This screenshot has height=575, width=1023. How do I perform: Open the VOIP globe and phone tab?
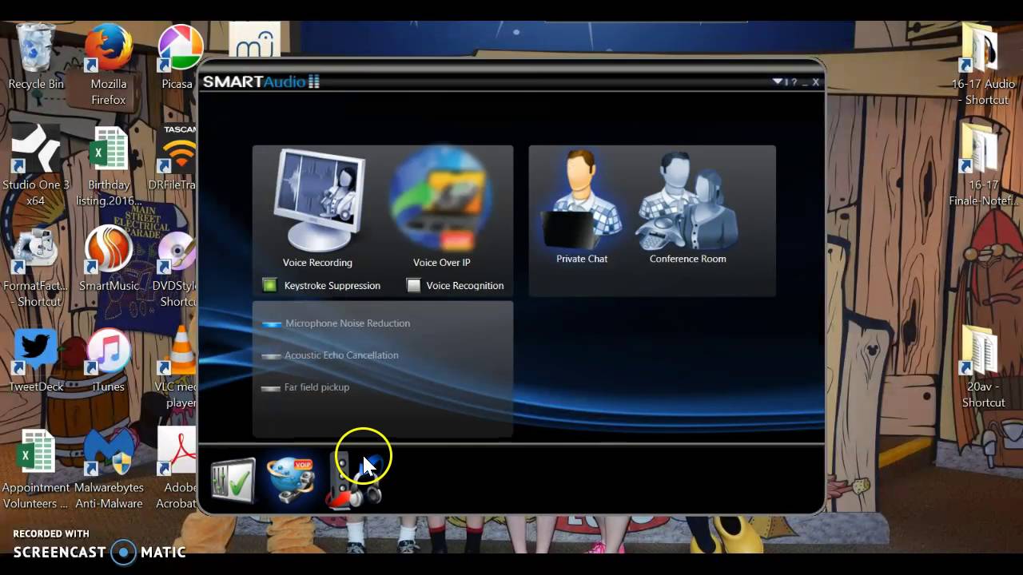(290, 480)
